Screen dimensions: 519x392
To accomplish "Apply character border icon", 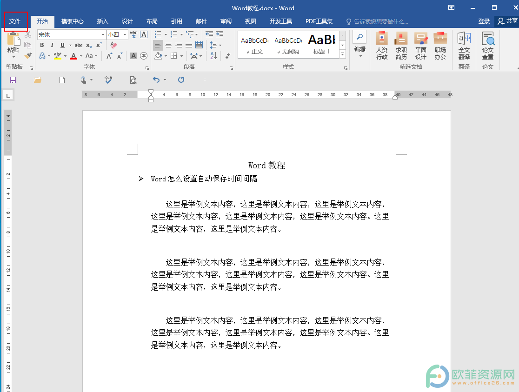I will click(144, 34).
